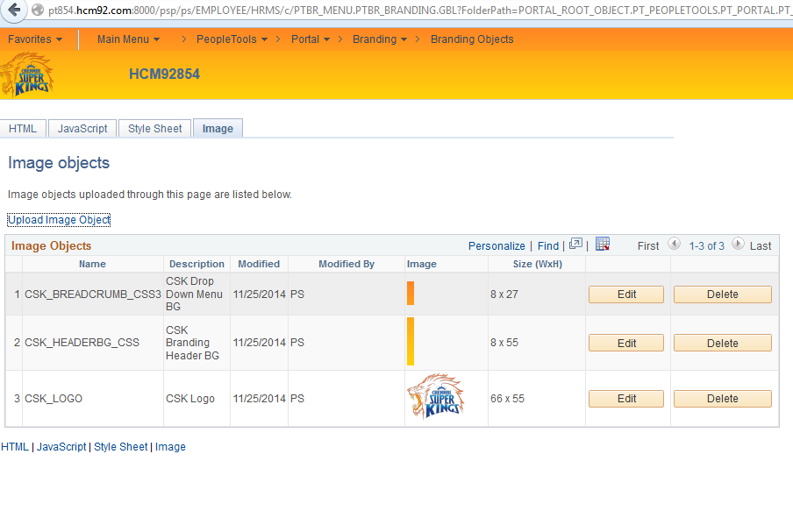Sort by the Name column header
This screenshot has width=793, height=518.
click(x=93, y=264)
